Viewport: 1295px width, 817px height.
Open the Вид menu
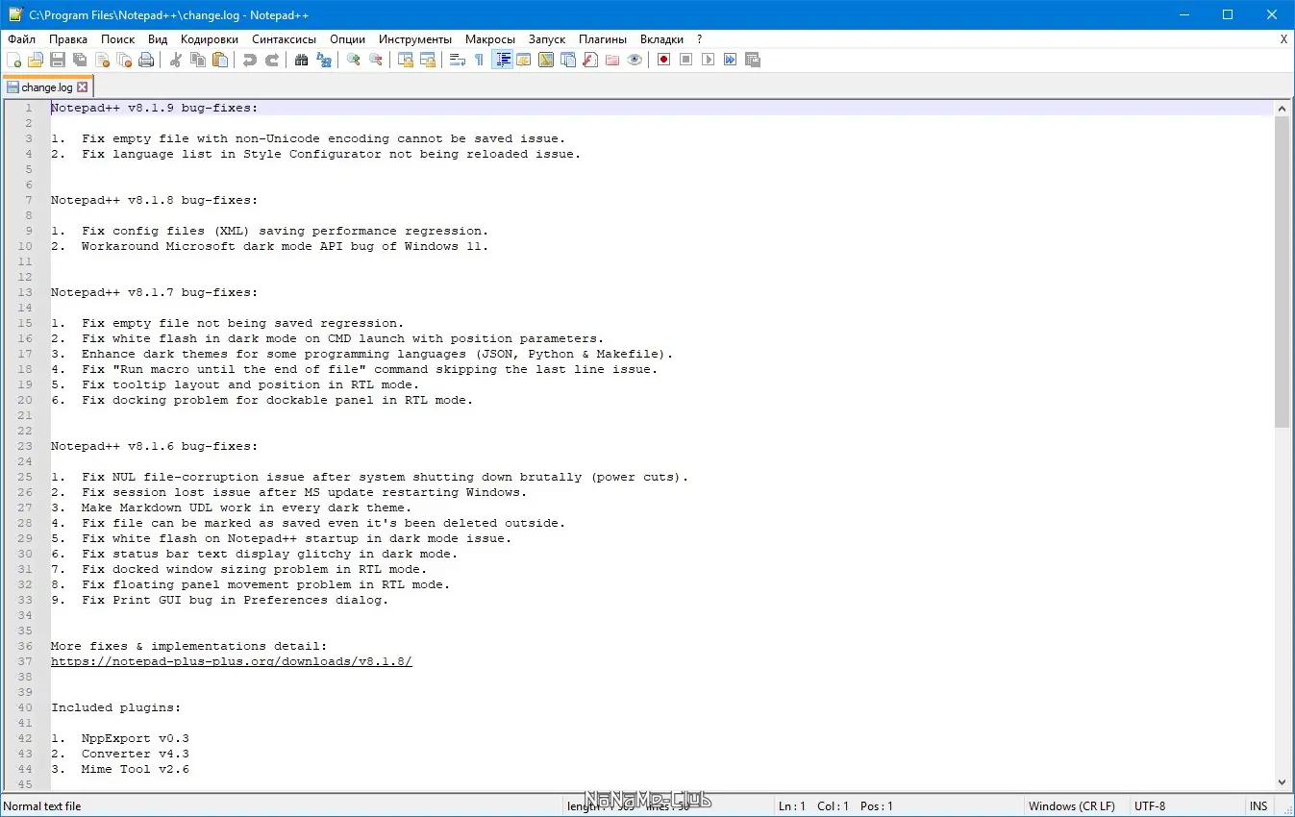coord(158,39)
